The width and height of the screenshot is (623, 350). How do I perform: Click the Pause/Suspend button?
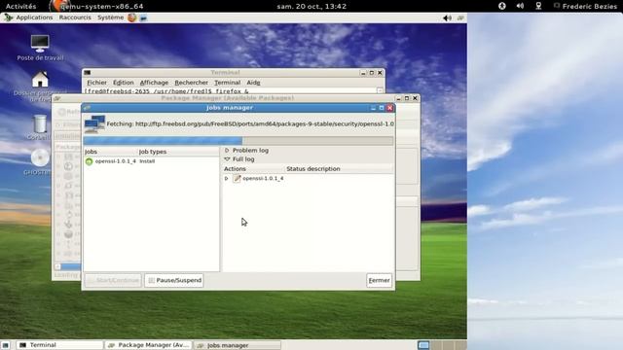(x=174, y=281)
